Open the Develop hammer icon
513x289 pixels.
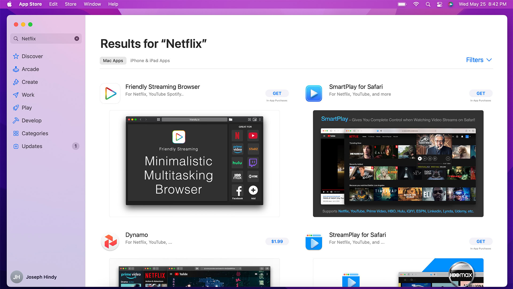coord(16,120)
